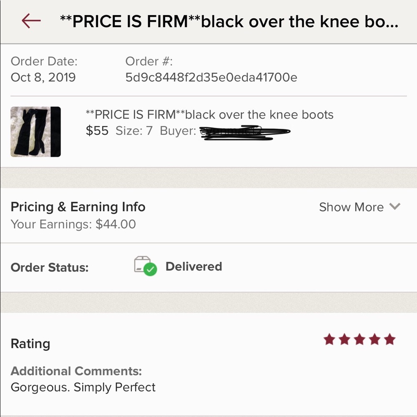Select the Your Earnings $44.00 text
Image resolution: width=417 pixels, height=417 pixels.
point(73,224)
